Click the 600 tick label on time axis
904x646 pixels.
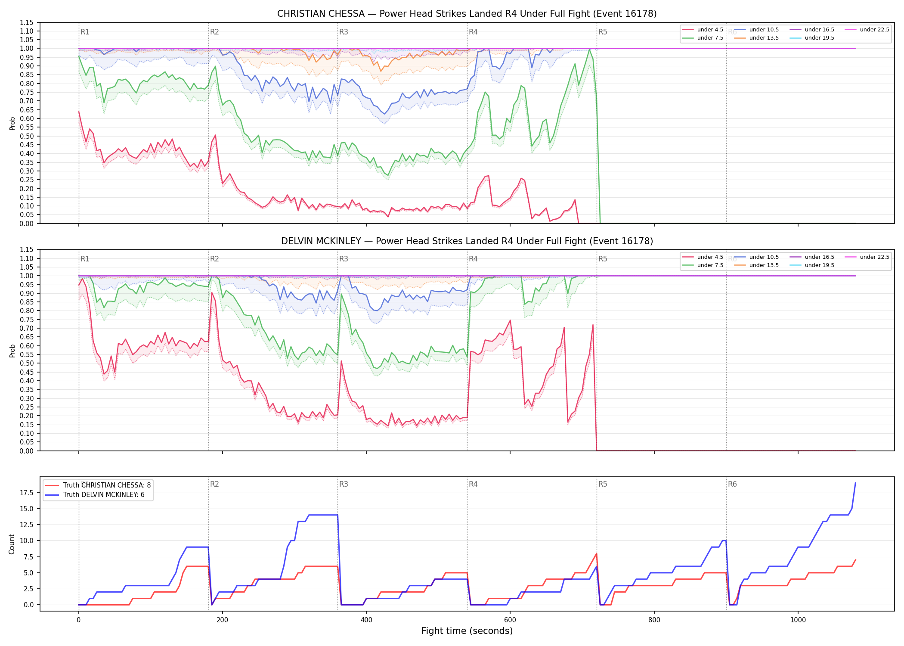pyautogui.click(x=510, y=620)
